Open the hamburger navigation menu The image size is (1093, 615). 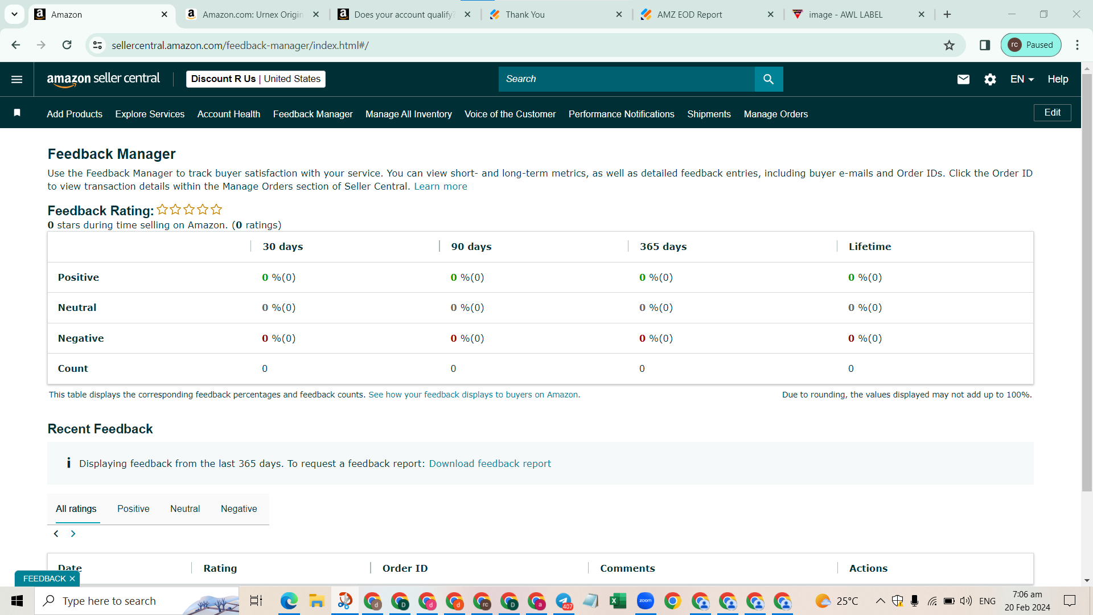click(17, 79)
